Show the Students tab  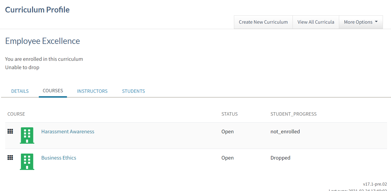click(x=133, y=91)
